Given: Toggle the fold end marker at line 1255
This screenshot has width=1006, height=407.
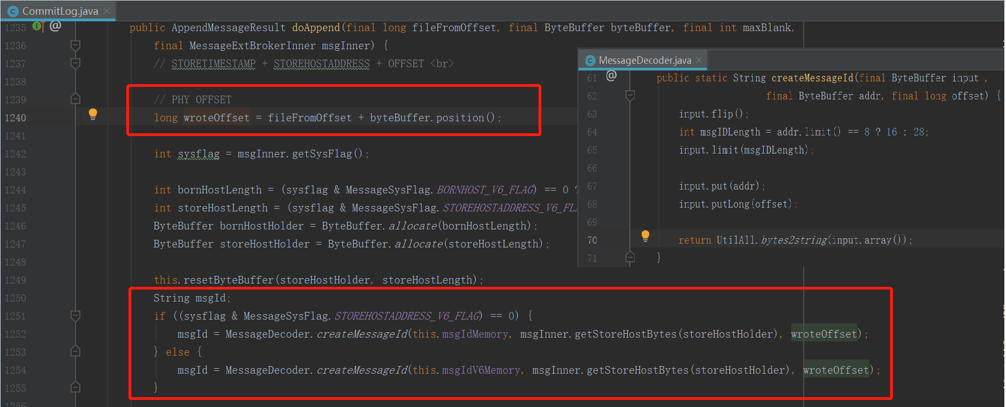Looking at the screenshot, I should point(75,387).
